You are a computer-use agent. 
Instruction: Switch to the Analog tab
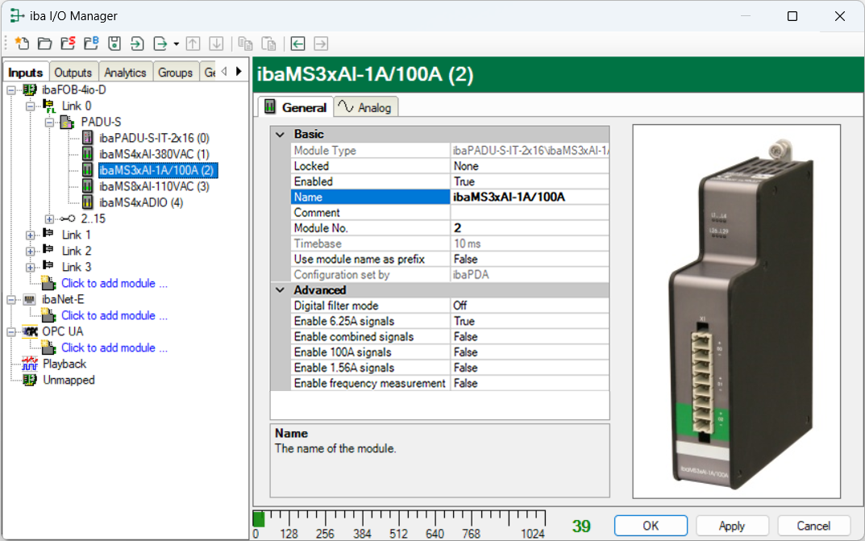click(x=366, y=107)
